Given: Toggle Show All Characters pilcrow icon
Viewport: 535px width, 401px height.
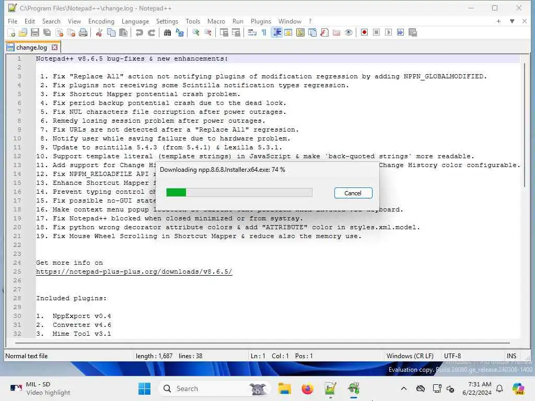Looking at the screenshot, I should pyautogui.click(x=264, y=33).
